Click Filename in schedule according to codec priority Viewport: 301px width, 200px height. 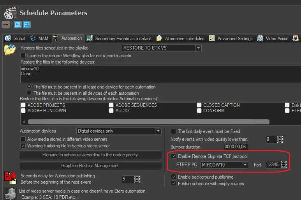(x=90, y=155)
